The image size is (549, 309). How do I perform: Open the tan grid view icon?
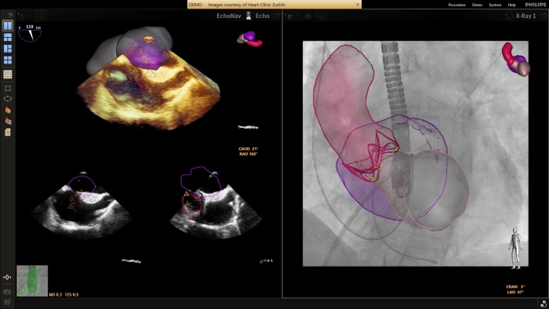pos(8,75)
